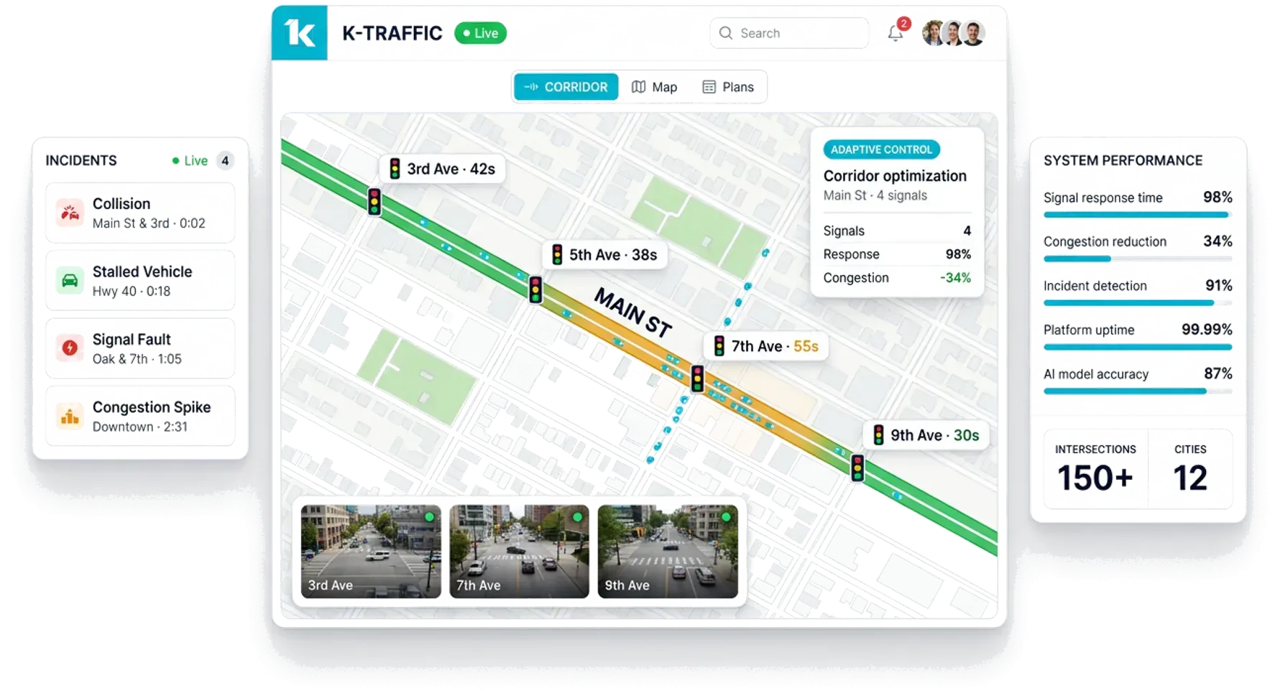This screenshot has width=1275, height=696.
Task: Click the Congestion Spike chart icon
Action: coord(70,417)
